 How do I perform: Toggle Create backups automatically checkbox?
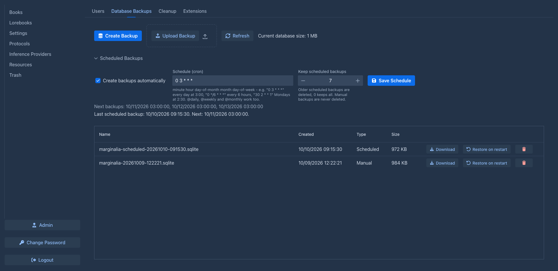tap(98, 81)
